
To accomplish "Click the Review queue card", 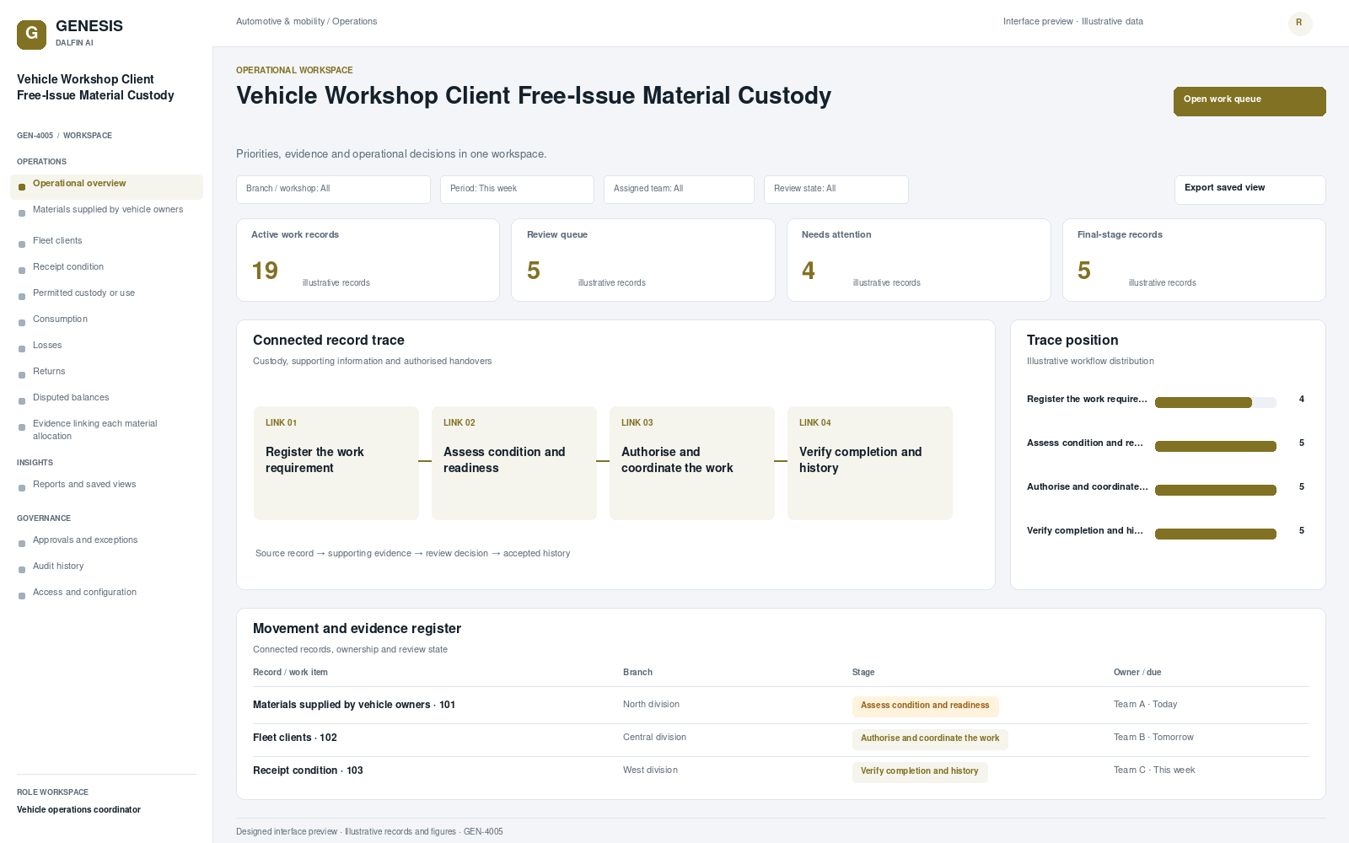I will point(643,260).
